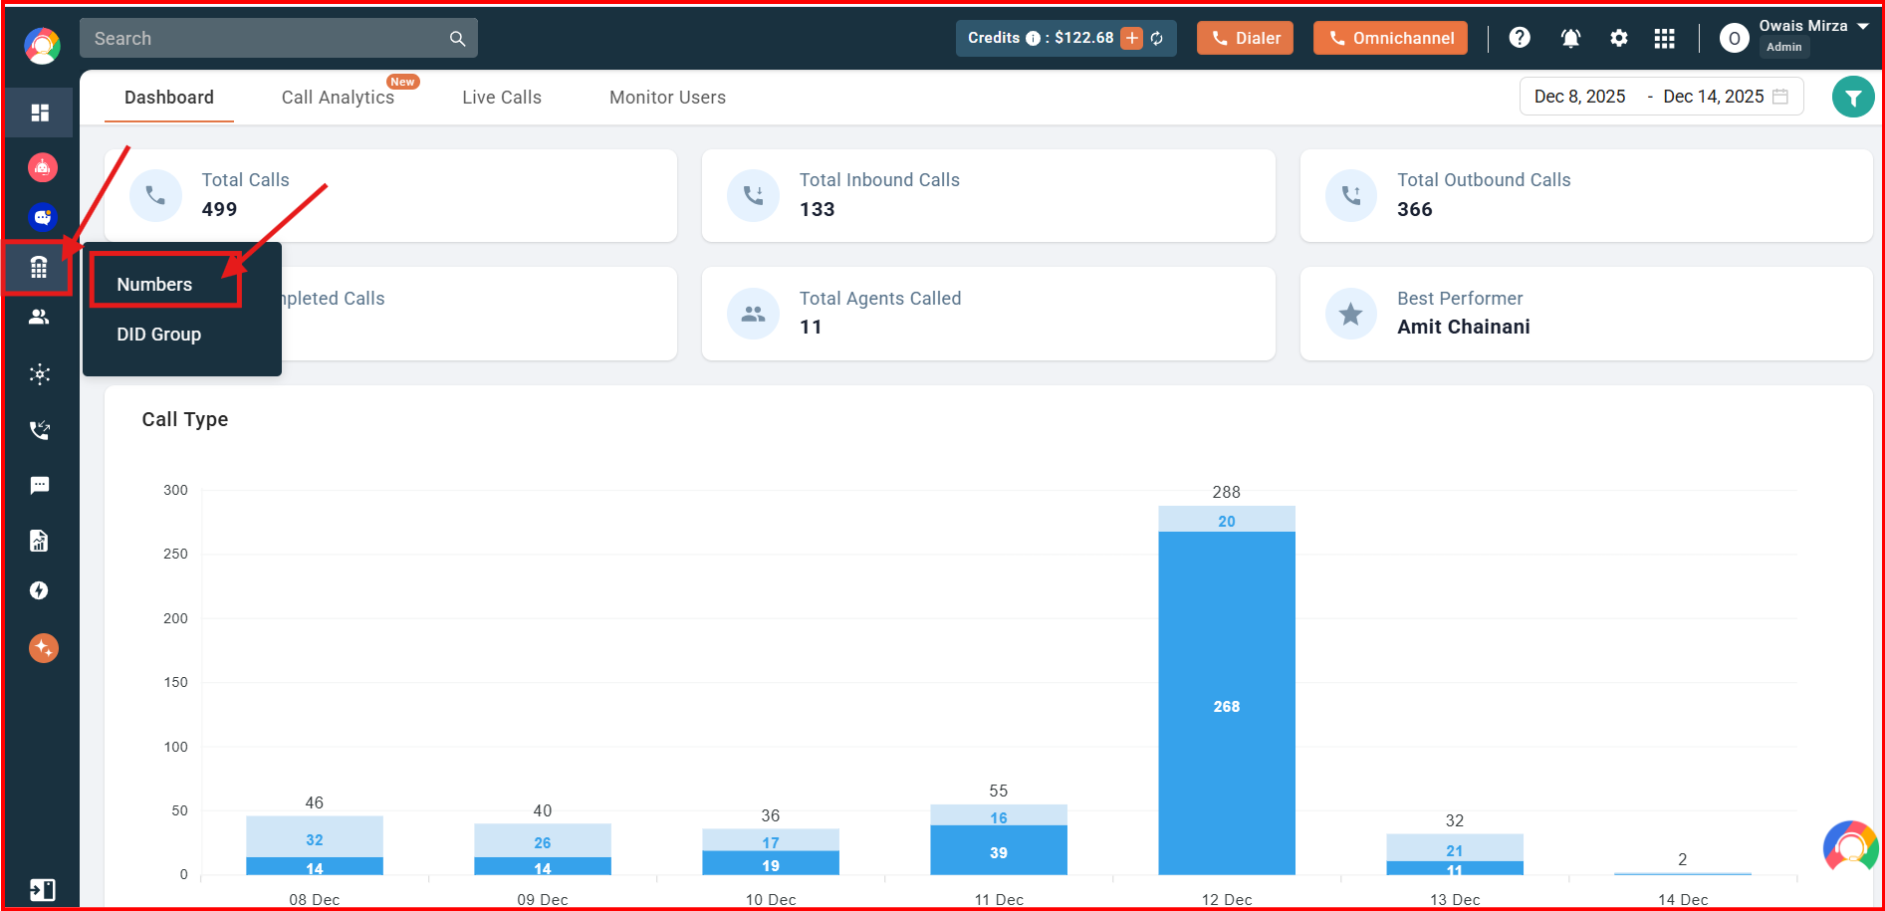Click into the Search field
Screen dimensions: 1885x911
[279, 38]
